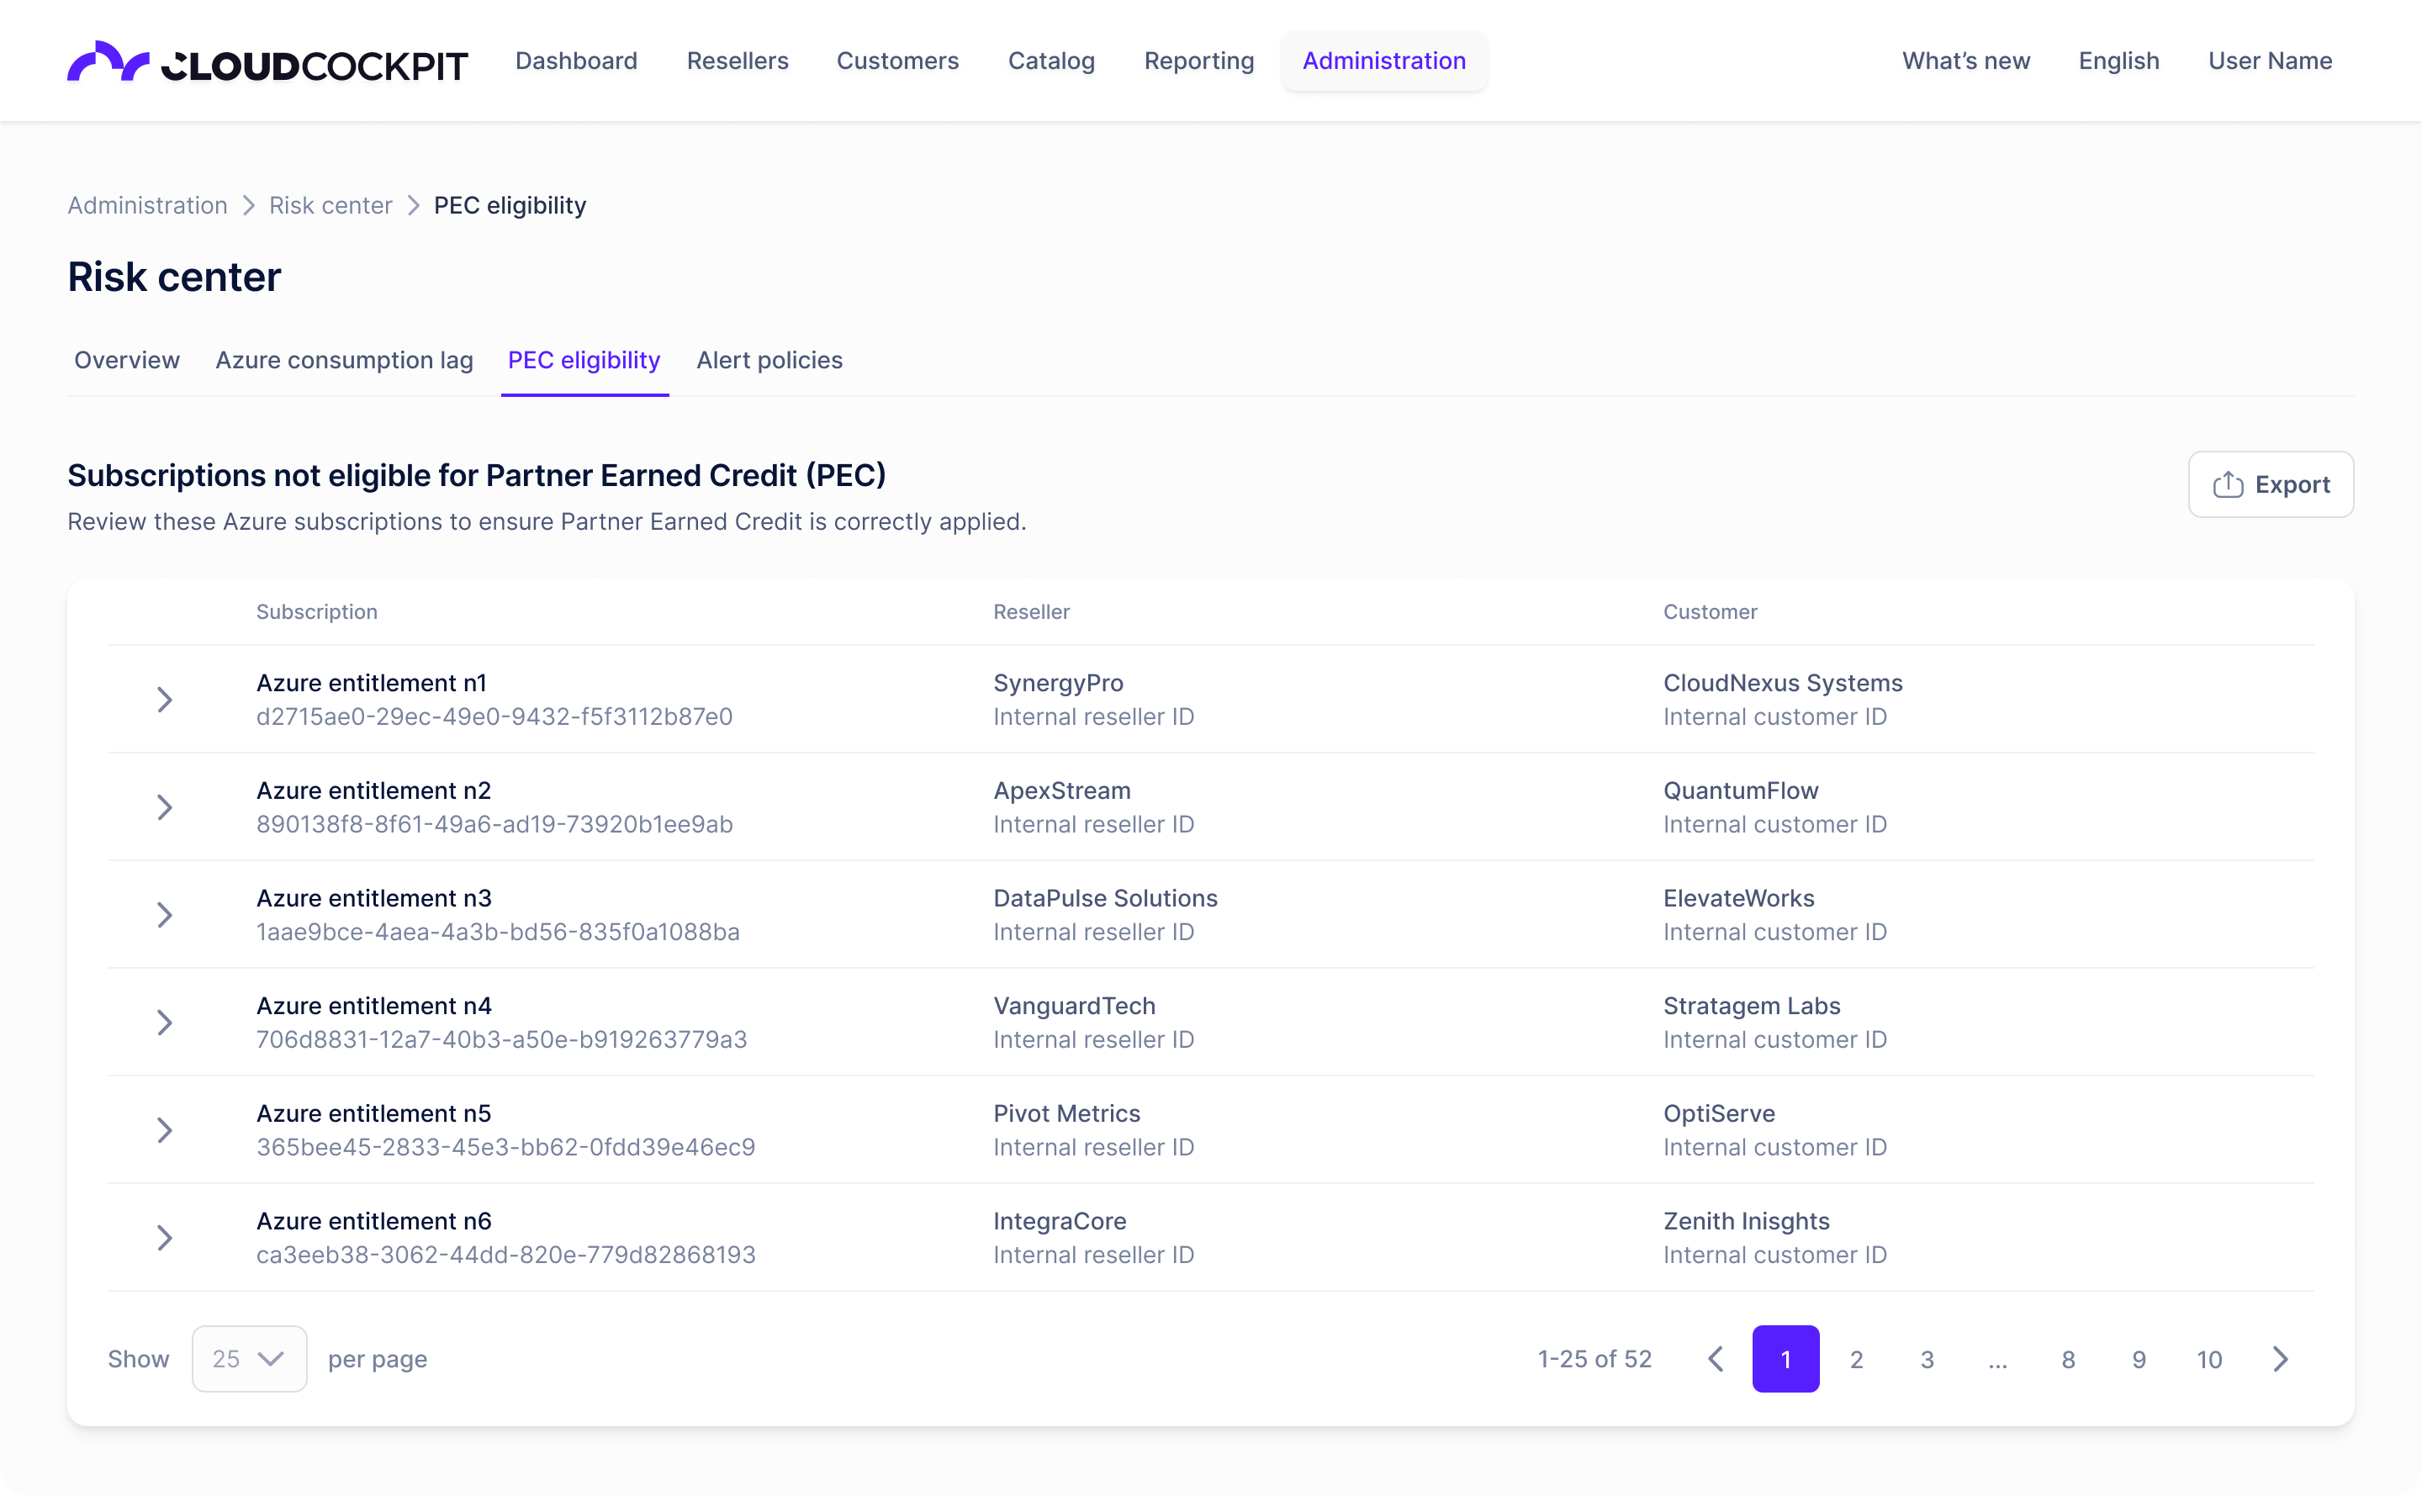This screenshot has height=1496, width=2422.
Task: Open the 25 per page dropdown
Action: coord(249,1358)
